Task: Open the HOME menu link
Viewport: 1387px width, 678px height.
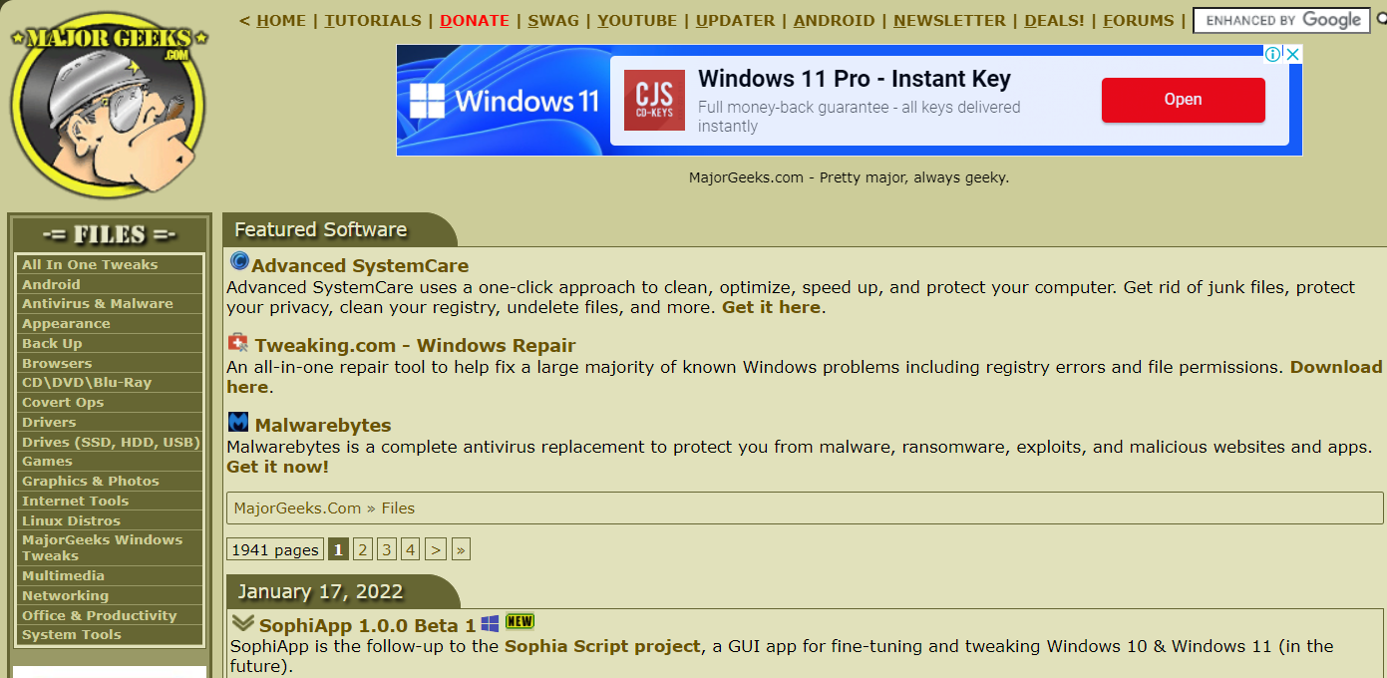Action: pyautogui.click(x=281, y=21)
